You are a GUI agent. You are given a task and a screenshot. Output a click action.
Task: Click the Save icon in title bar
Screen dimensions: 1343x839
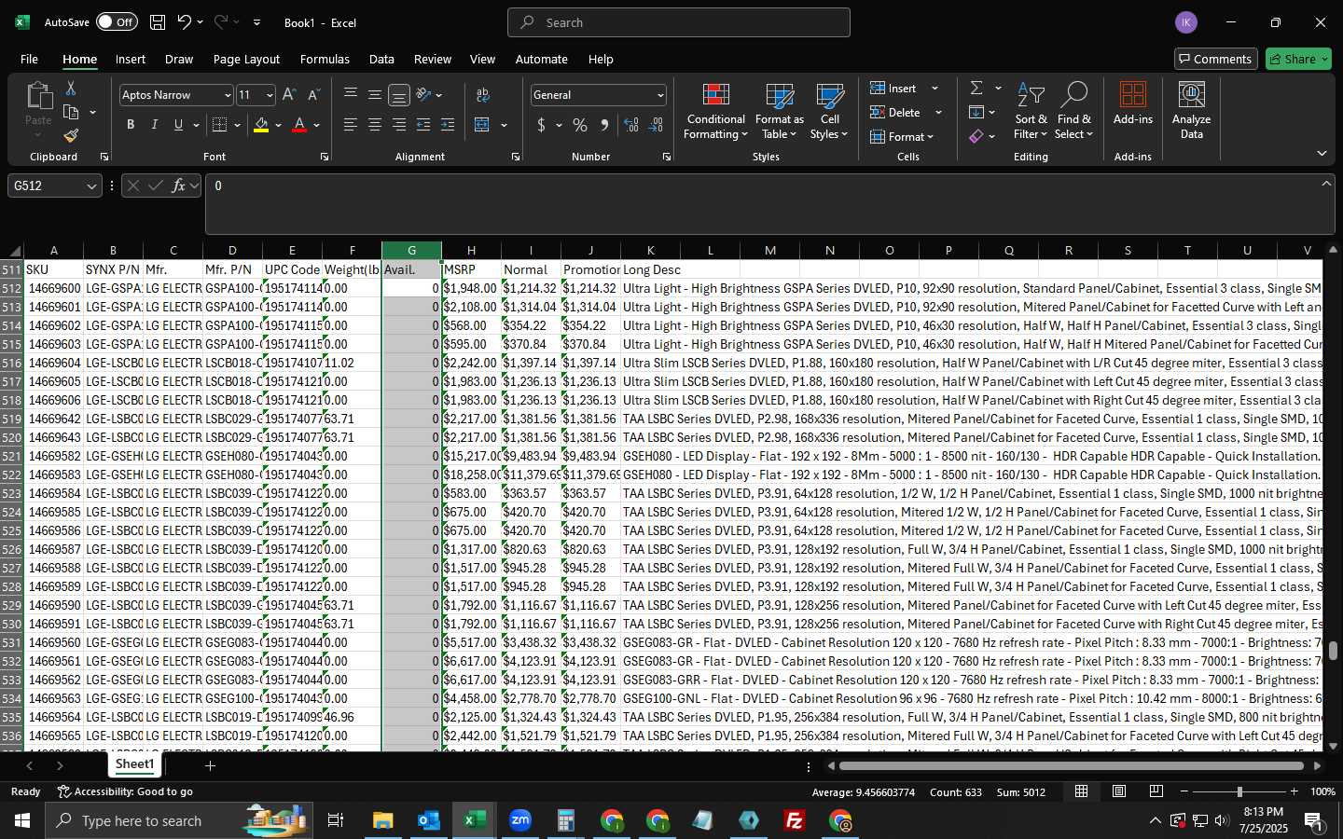(158, 22)
